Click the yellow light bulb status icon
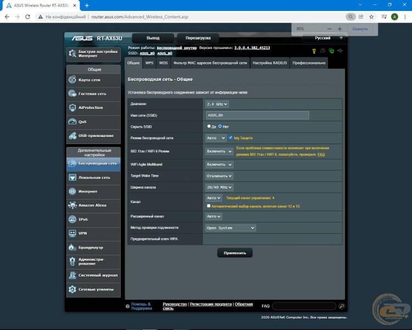The image size is (412, 330). 314,51
